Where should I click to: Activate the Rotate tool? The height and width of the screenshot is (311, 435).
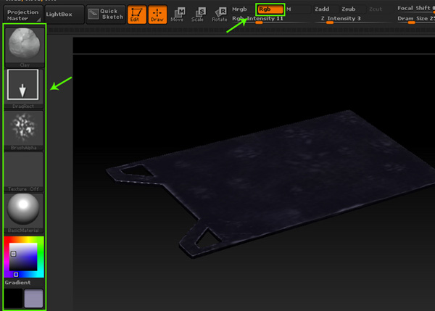219,14
